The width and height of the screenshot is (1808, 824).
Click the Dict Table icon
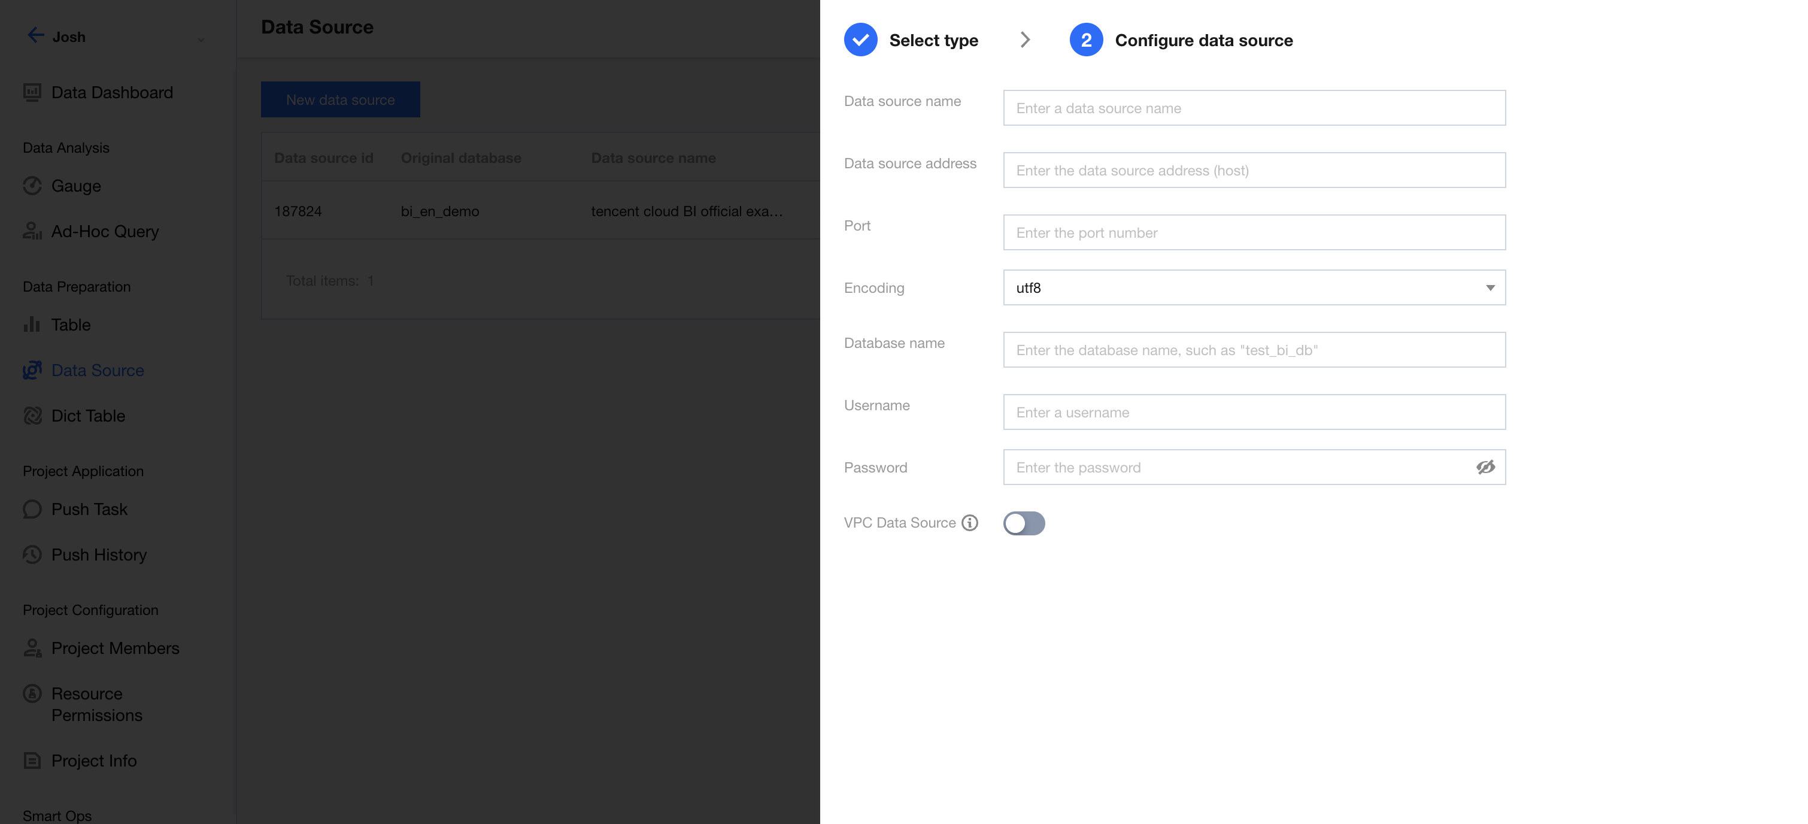[32, 416]
